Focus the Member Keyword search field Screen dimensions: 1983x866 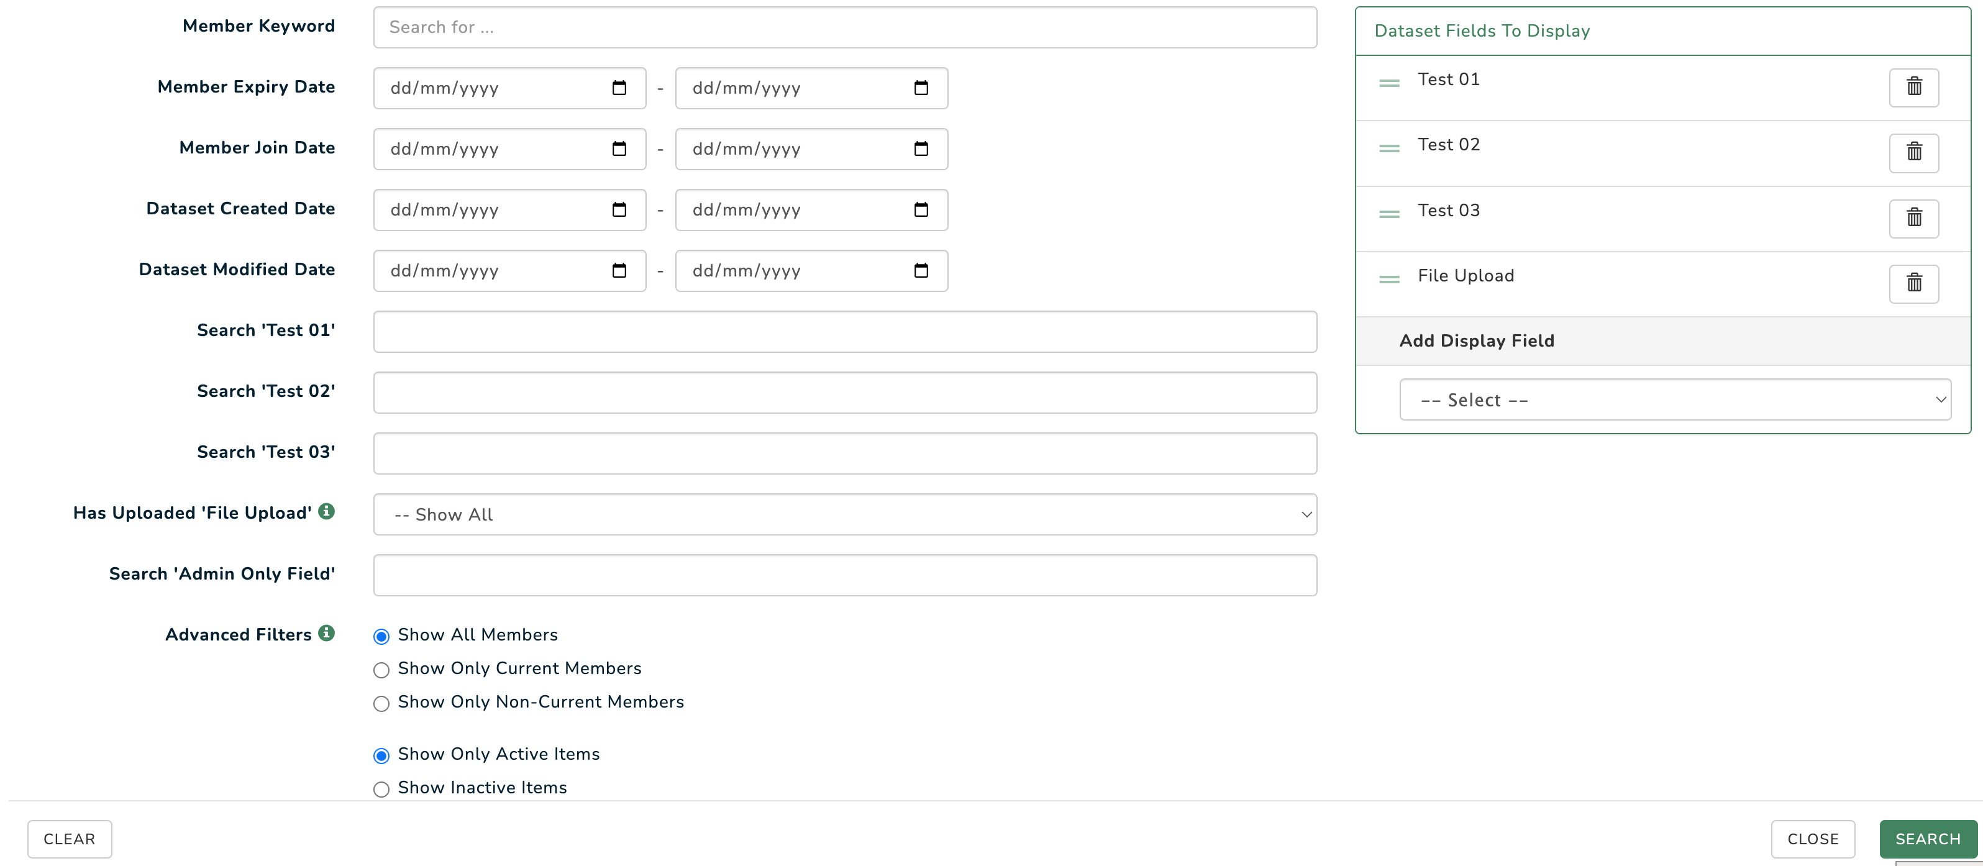coord(844,28)
